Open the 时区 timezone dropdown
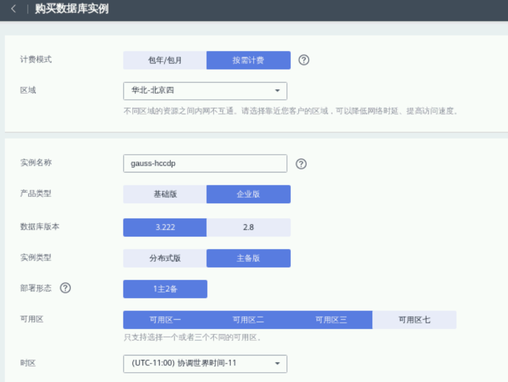508x382 pixels. [205, 364]
